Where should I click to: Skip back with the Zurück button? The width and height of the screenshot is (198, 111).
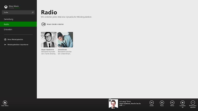point(152,103)
